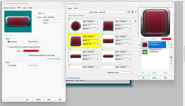Select state 1 button below preview

pos(11,35)
